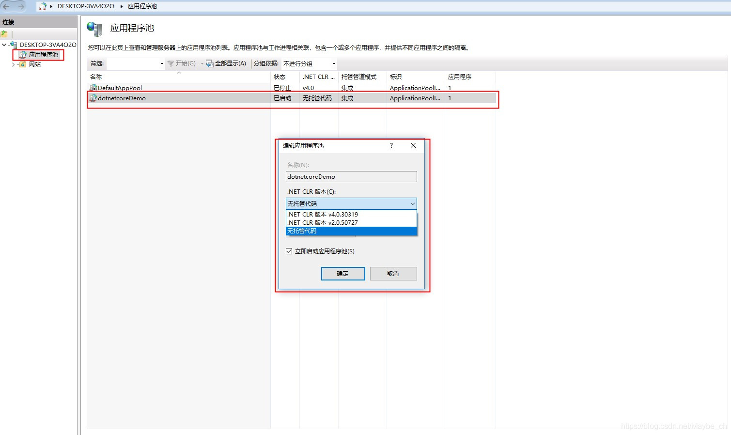The image size is (731, 435).
Task: Click the 取消 button
Action: click(x=393, y=273)
